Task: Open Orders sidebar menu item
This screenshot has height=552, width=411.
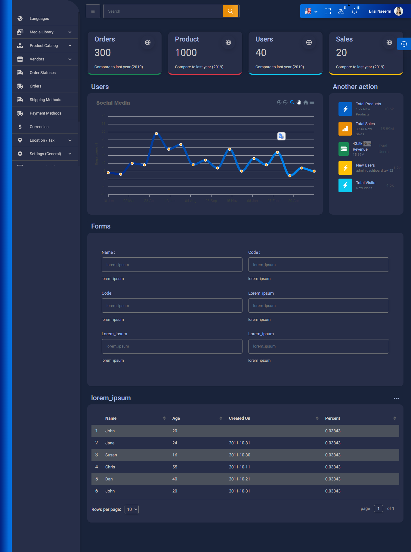Action: pyautogui.click(x=45, y=86)
